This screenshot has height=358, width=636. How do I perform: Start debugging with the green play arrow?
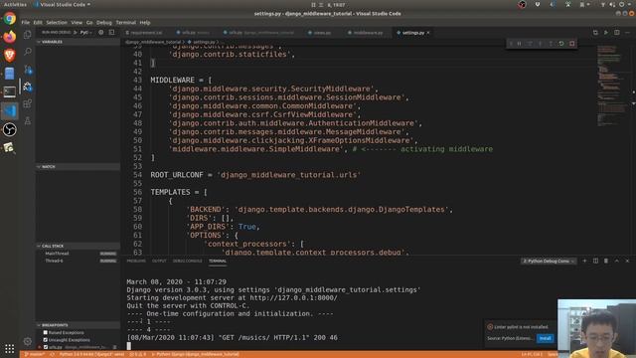point(76,33)
